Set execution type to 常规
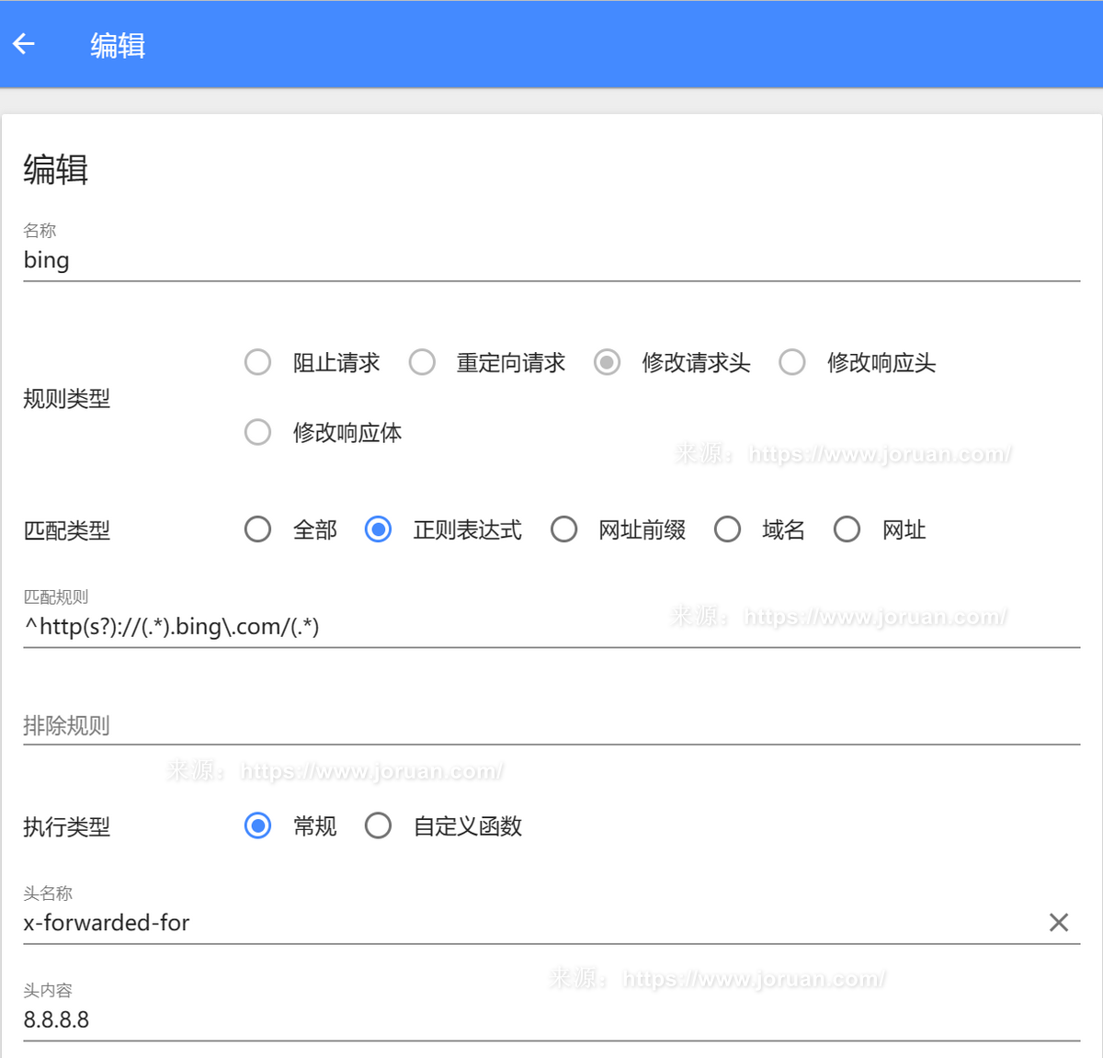Image resolution: width=1103 pixels, height=1058 pixels. pos(258,825)
